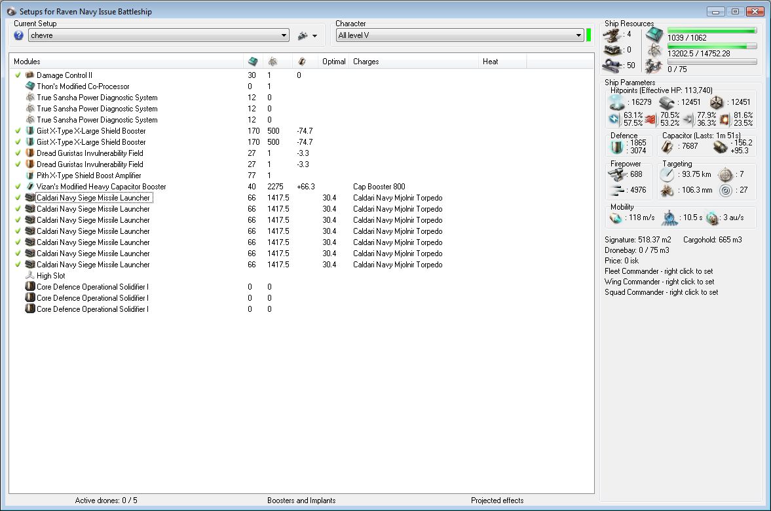
Task: Select the third Caldari Navy Siege Missile Launcher icon
Action: (30, 220)
